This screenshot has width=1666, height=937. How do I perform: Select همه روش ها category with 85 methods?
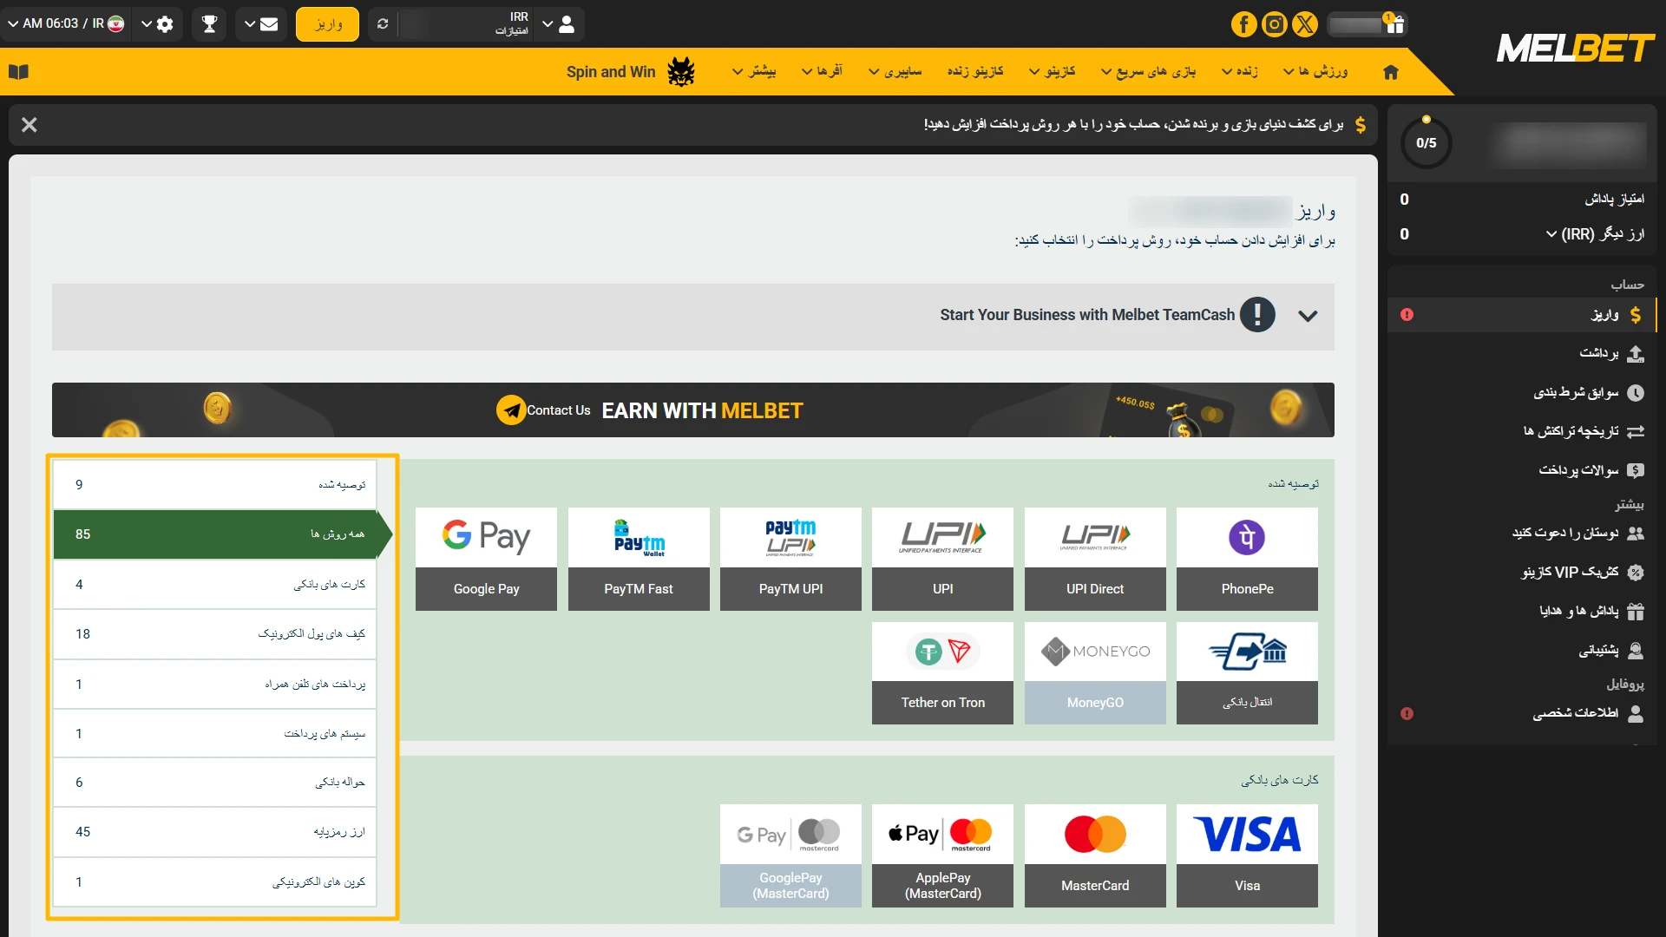pyautogui.click(x=215, y=534)
